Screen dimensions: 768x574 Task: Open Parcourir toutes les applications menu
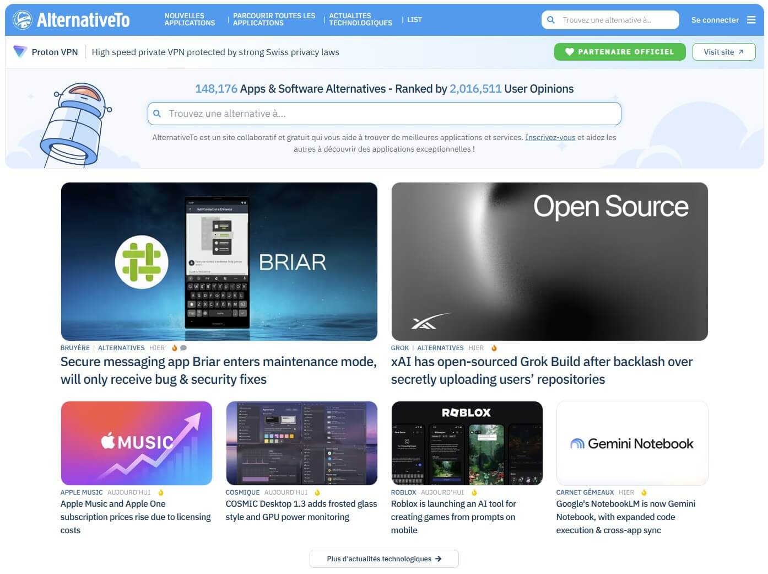274,19
